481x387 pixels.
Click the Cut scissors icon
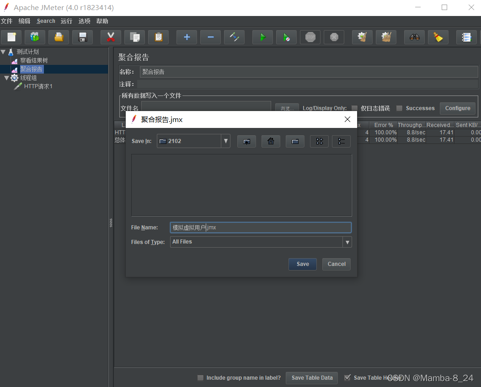pyautogui.click(x=111, y=37)
